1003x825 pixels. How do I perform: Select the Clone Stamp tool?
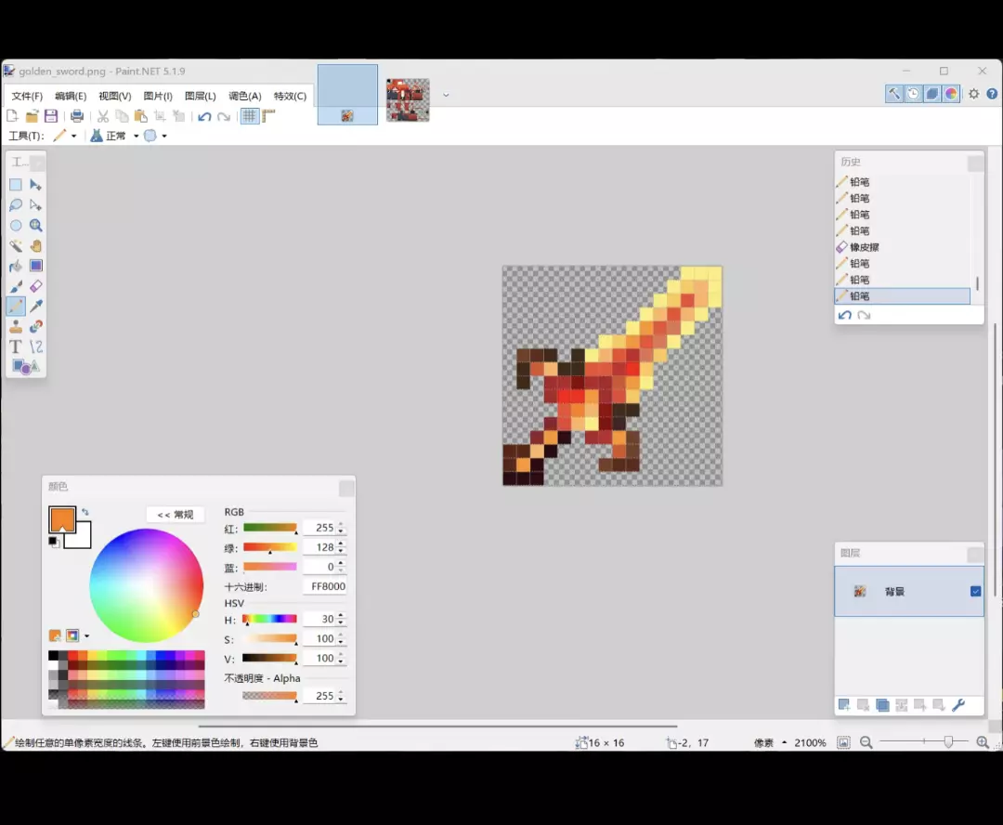(x=16, y=327)
